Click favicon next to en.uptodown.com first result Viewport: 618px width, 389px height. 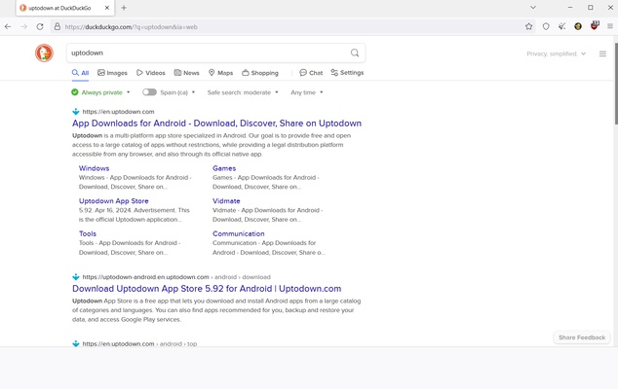pos(76,112)
